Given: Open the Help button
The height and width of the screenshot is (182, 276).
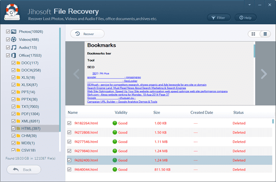Looking at the screenshot, I should click(x=245, y=18).
